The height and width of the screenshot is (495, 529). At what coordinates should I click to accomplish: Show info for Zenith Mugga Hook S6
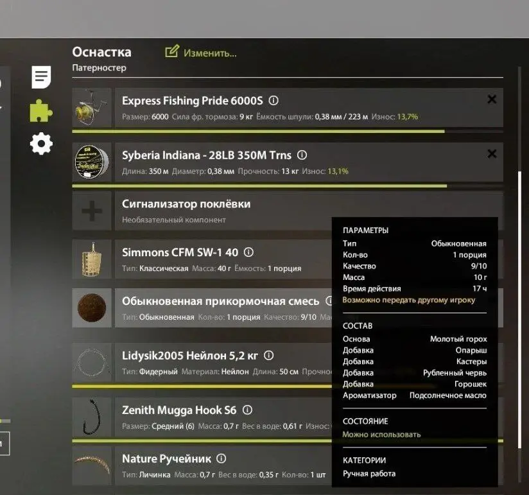click(x=247, y=410)
